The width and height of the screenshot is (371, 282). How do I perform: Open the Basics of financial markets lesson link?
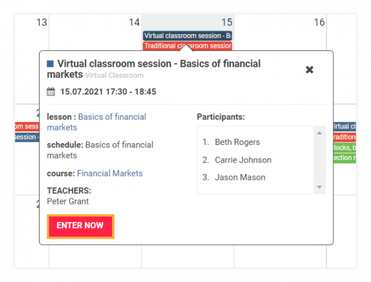96,122
